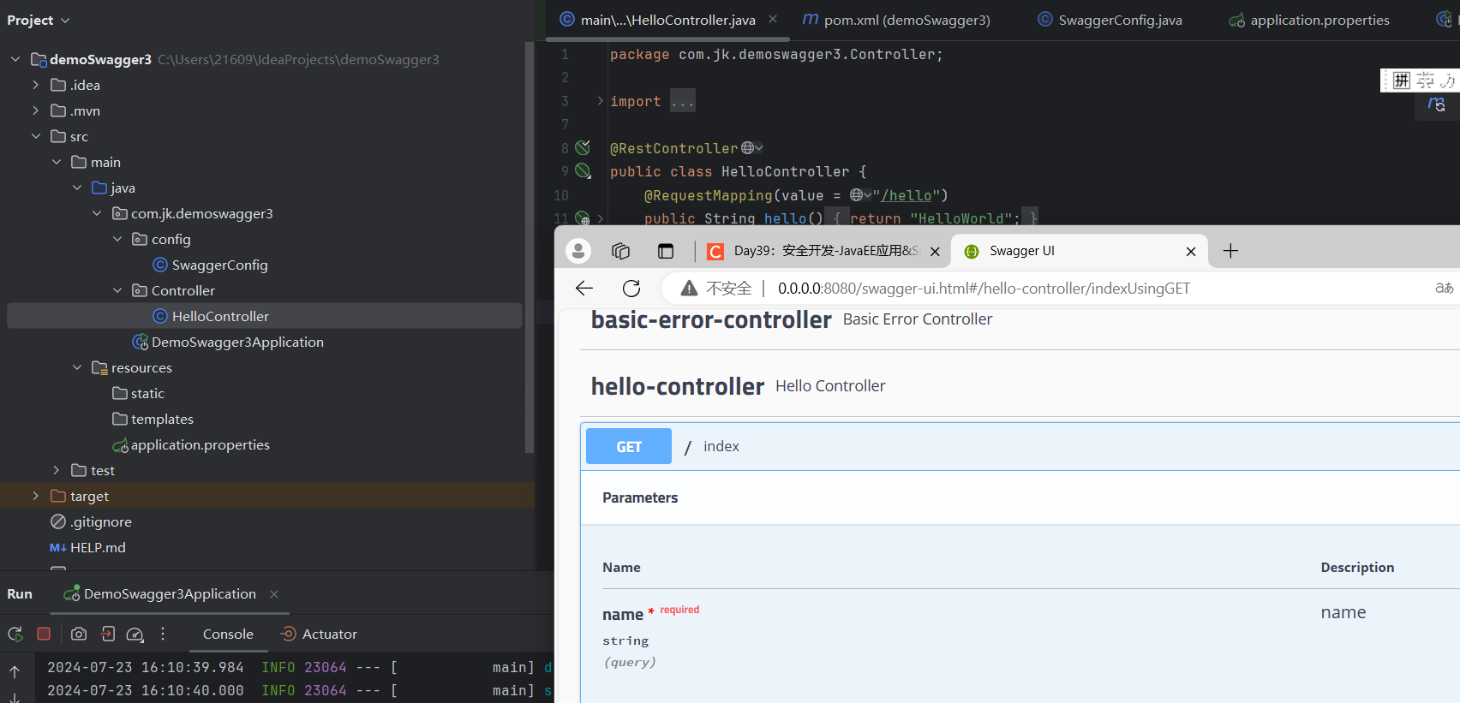The height and width of the screenshot is (703, 1460).
Task: Click the globe icon next to @RestController
Action: pyautogui.click(x=748, y=148)
